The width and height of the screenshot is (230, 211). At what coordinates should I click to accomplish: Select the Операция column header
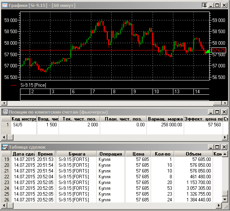(x=111, y=154)
